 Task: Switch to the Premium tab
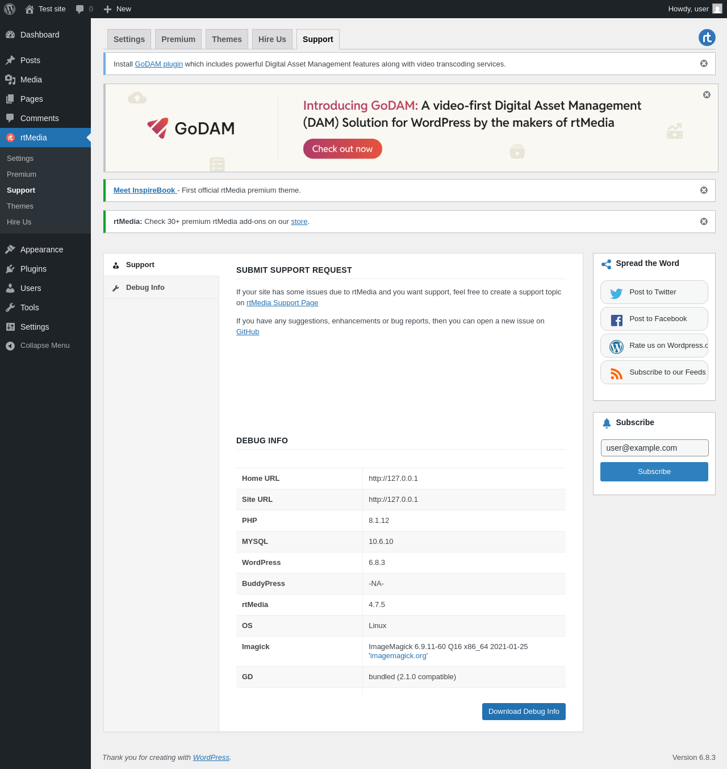(x=178, y=39)
